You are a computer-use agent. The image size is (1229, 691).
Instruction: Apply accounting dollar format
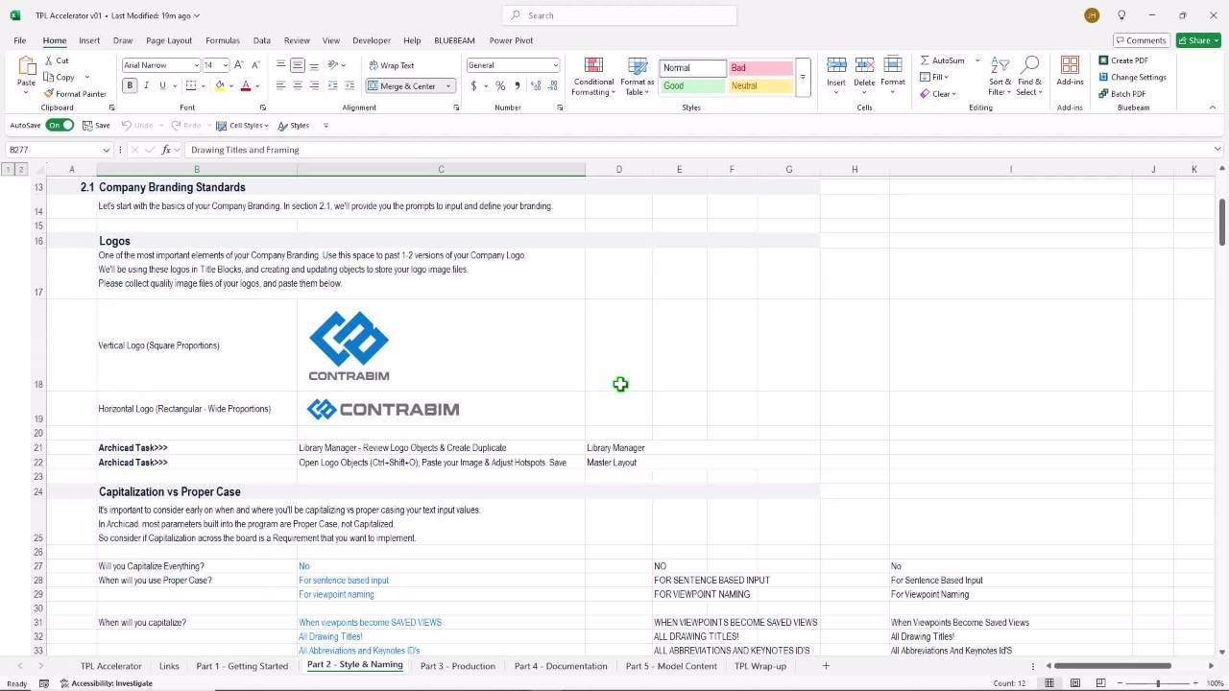(473, 85)
